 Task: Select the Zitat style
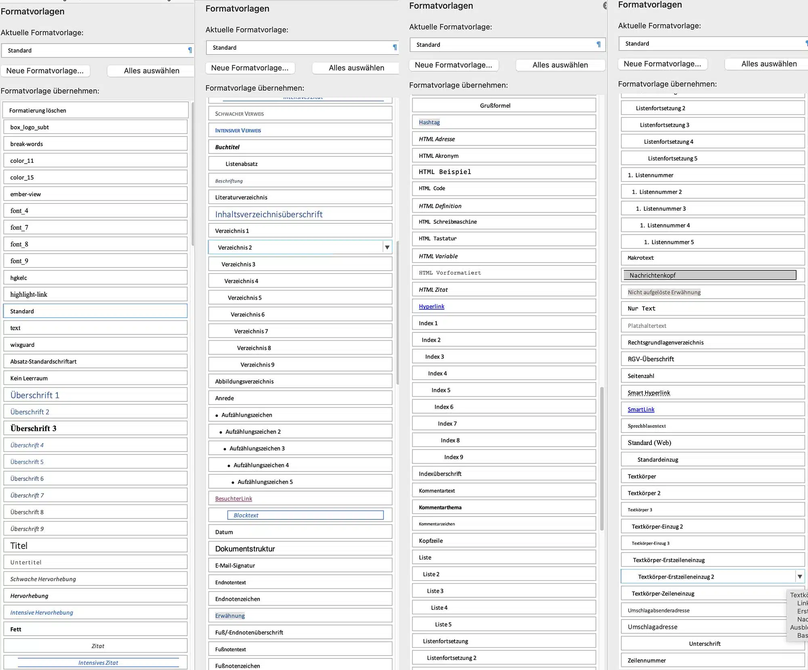tap(95, 646)
